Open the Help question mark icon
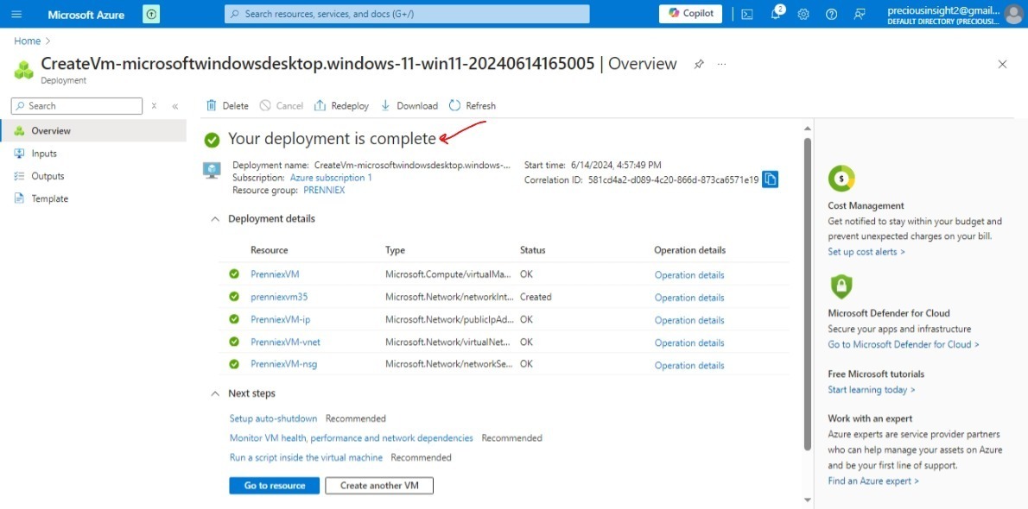Viewport: 1028px width, 509px height. pyautogui.click(x=831, y=14)
